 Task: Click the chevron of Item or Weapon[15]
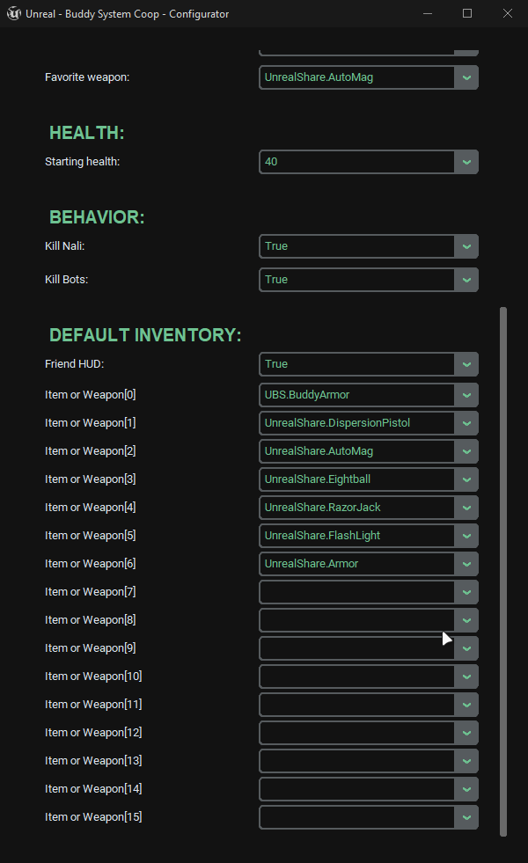[466, 817]
